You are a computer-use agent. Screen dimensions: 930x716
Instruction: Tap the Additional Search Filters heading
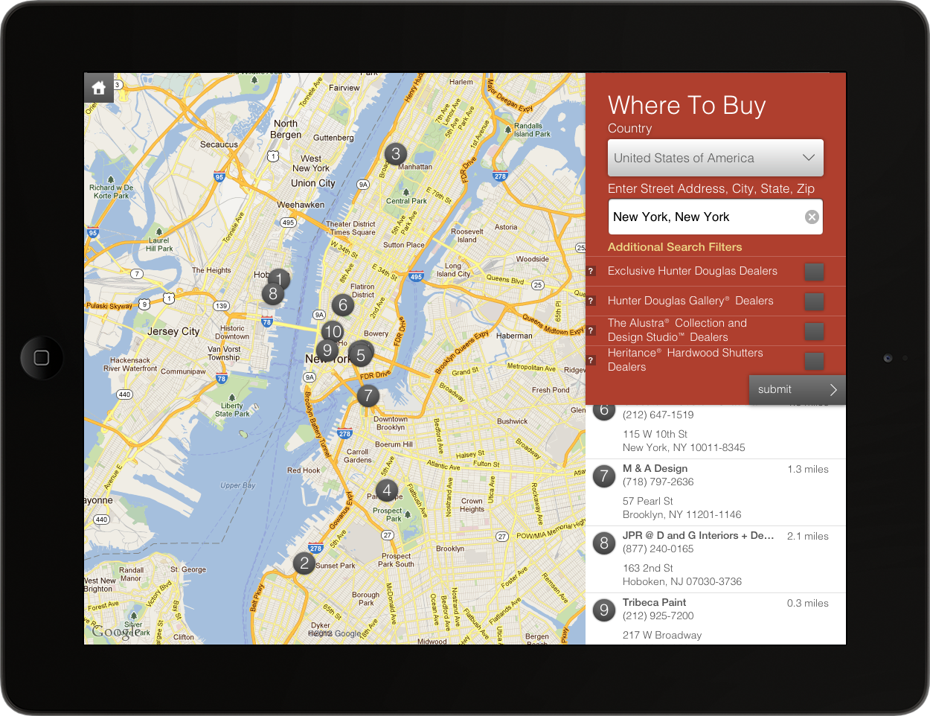point(675,247)
